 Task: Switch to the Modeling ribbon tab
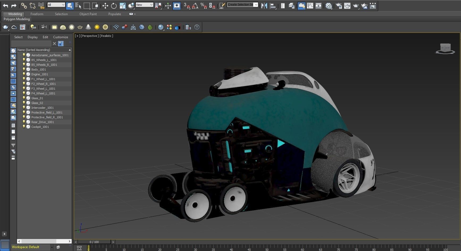[x=15, y=14]
